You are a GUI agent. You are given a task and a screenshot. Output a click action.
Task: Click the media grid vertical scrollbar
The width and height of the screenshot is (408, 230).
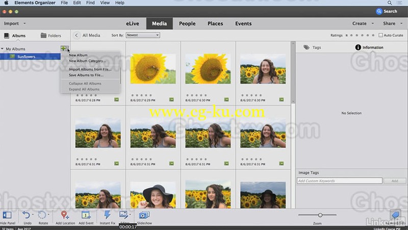pos(293,72)
